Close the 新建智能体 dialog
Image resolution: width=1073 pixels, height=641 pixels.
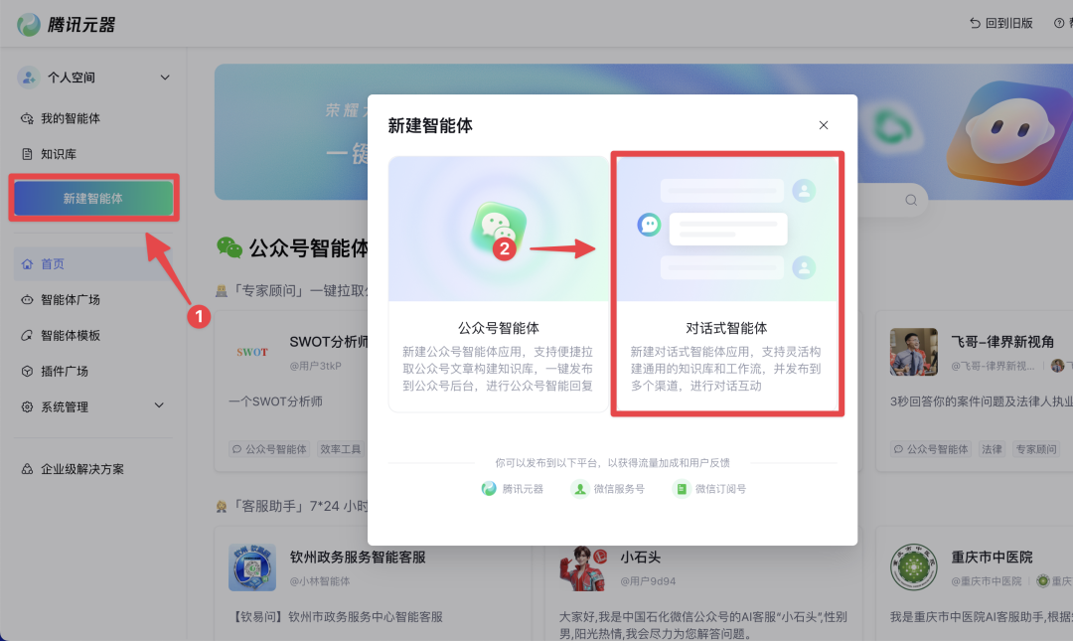tap(824, 124)
